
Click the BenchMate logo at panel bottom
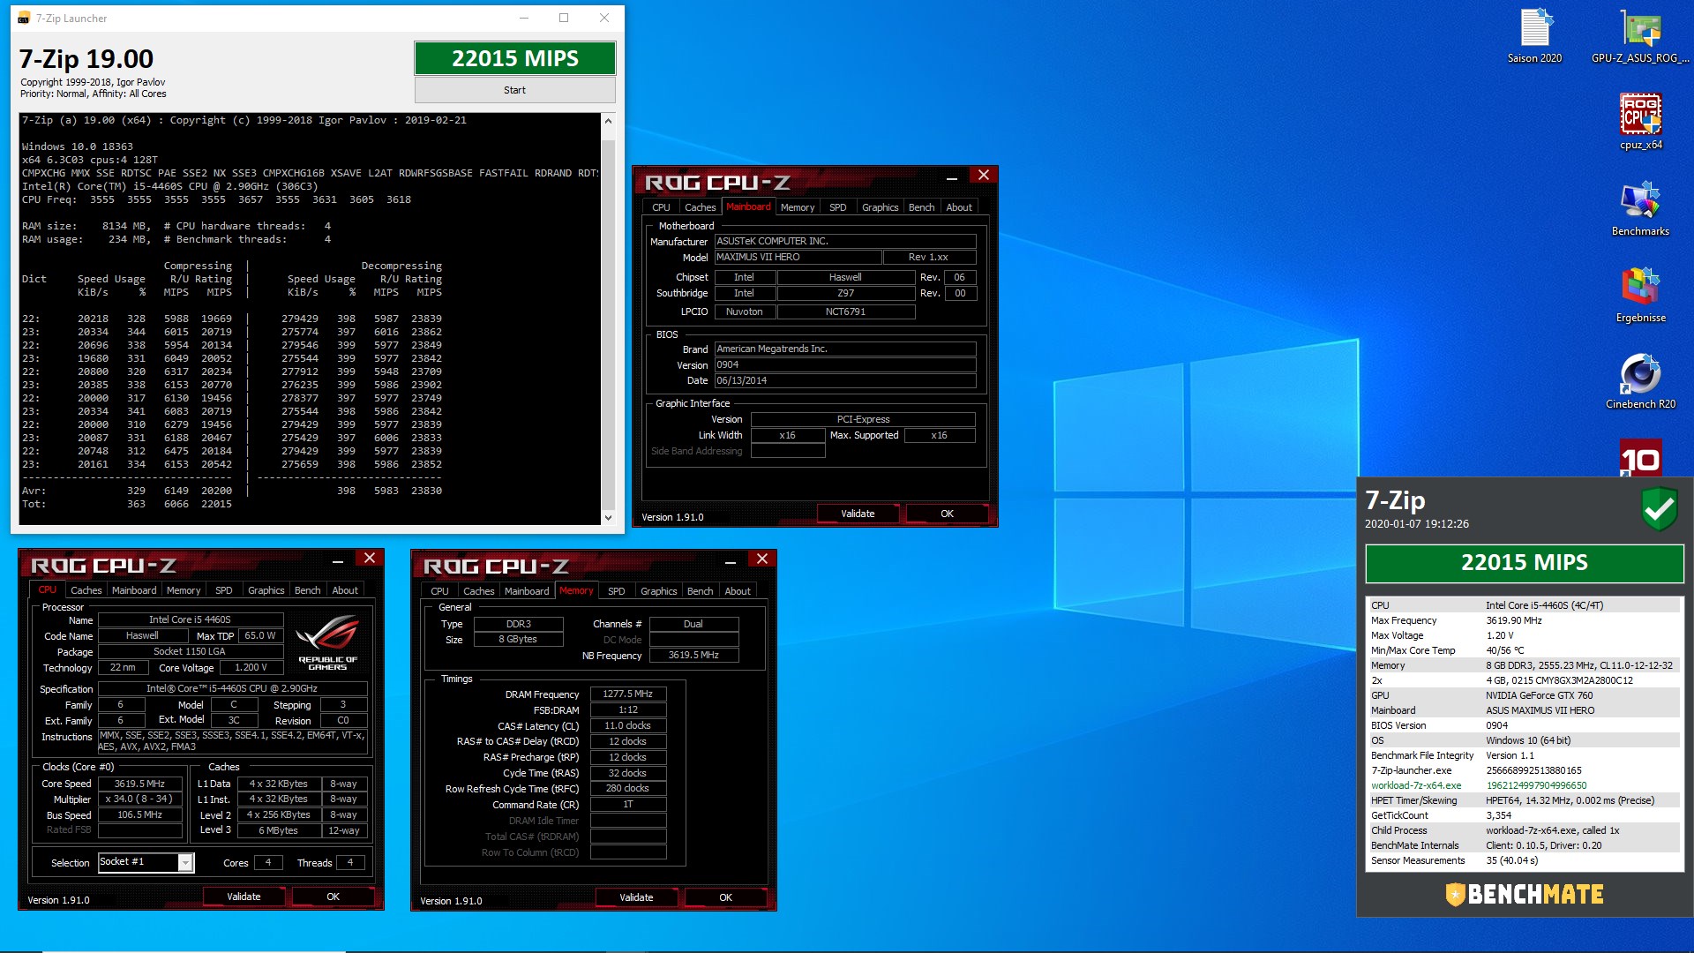pos(1525,894)
